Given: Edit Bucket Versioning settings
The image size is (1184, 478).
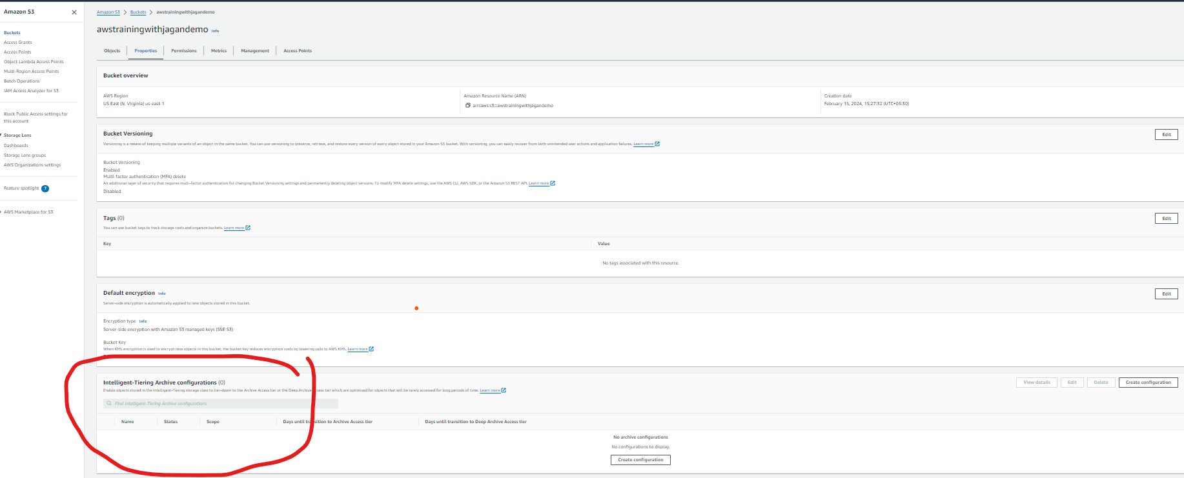Looking at the screenshot, I should pyautogui.click(x=1166, y=134).
